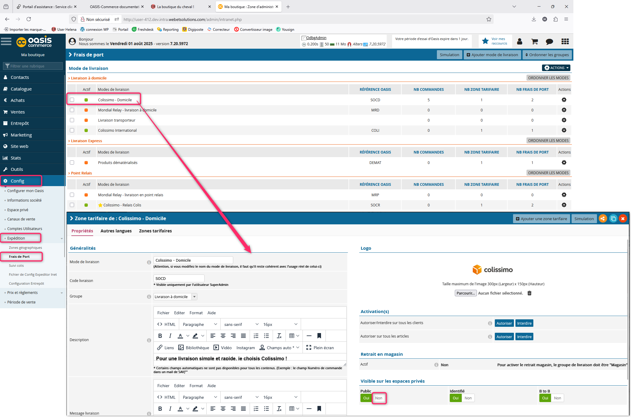
Task: Set Public visibility to Non
Action: 379,398
